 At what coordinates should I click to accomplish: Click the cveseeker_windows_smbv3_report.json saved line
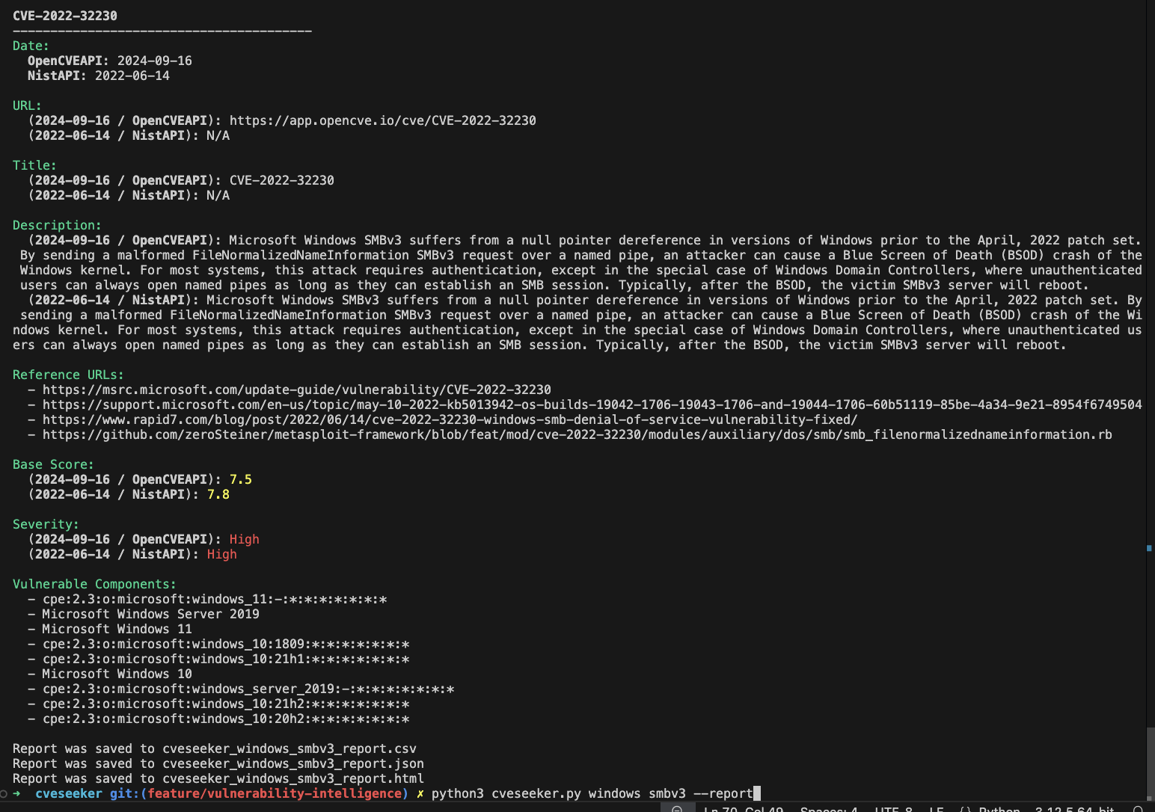click(x=218, y=763)
